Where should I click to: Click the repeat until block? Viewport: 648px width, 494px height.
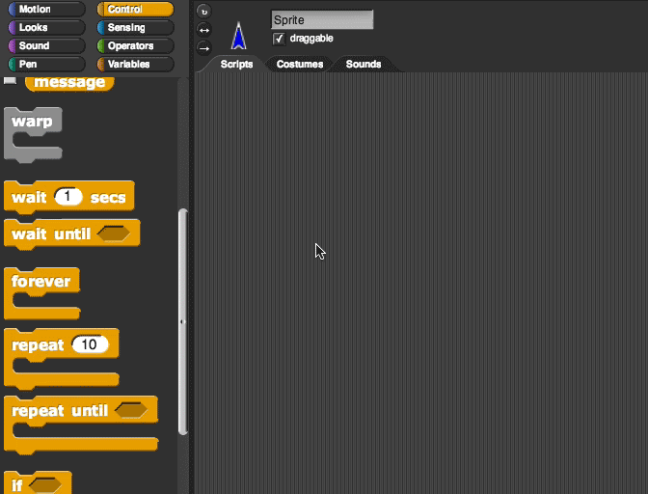click(59, 411)
